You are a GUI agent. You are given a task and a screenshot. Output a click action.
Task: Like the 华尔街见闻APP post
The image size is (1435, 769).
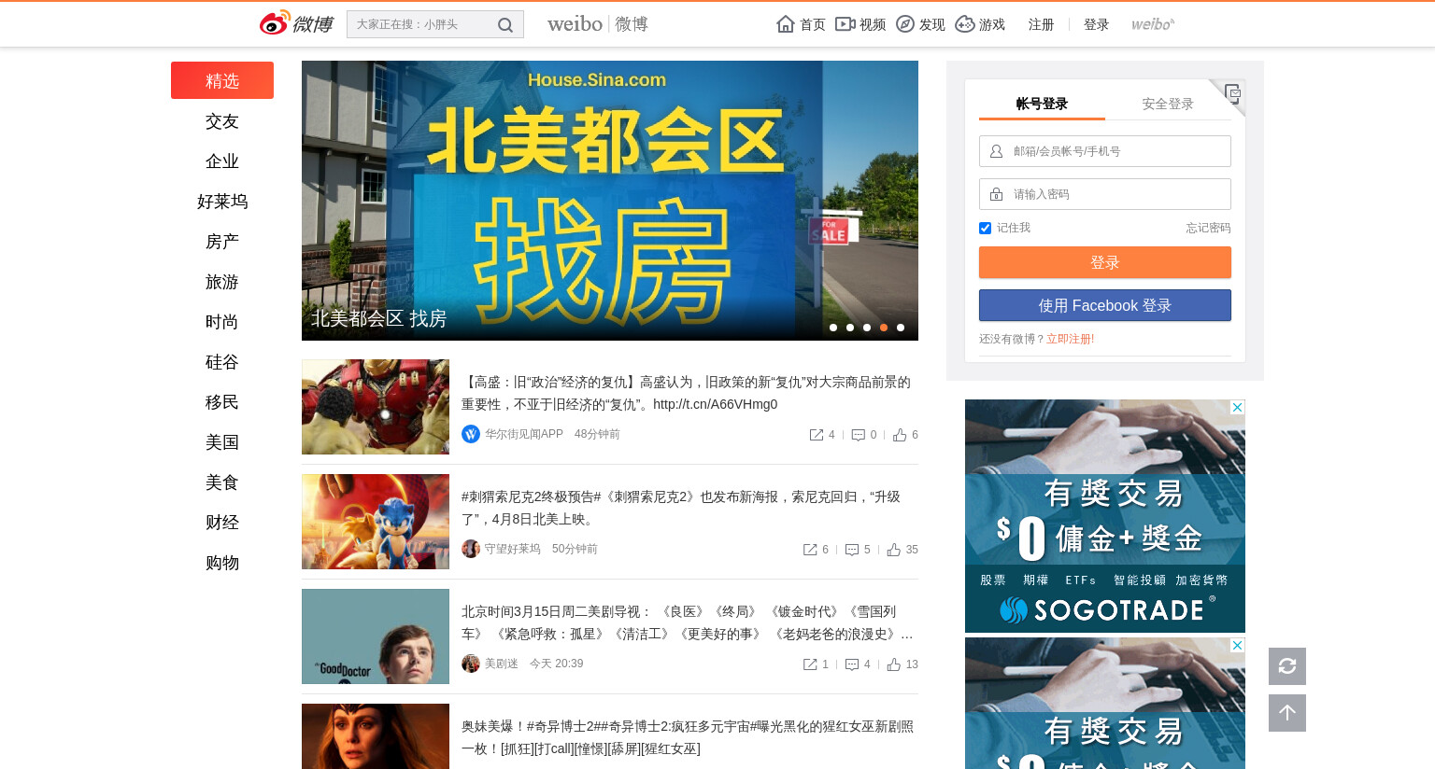[900, 435]
